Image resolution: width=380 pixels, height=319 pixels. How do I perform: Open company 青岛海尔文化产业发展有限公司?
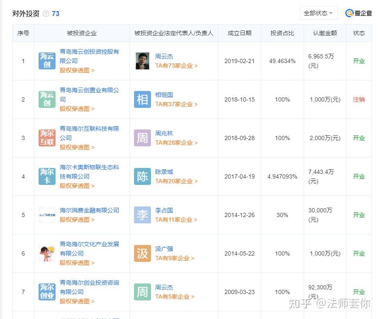[89, 249]
